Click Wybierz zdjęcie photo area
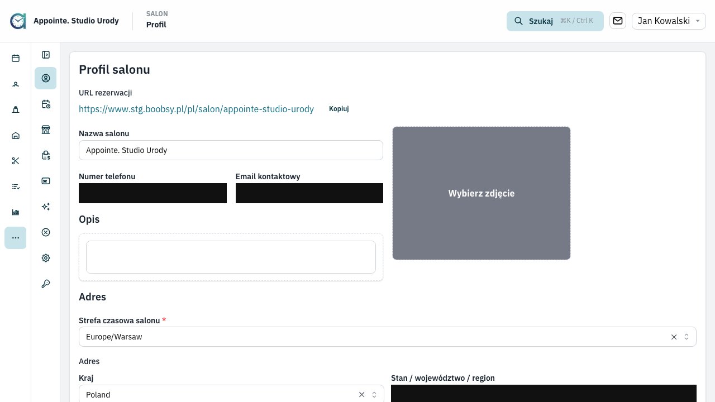The height and width of the screenshot is (402, 715). 482,193
